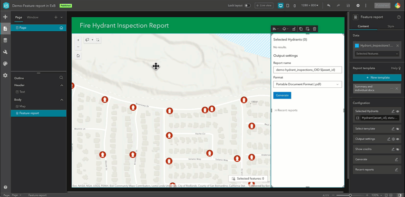
Task: Clear selection on the map toolbar
Action: click(x=98, y=40)
